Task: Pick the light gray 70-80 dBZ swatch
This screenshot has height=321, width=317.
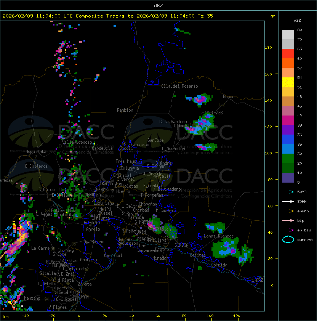Action: (288, 34)
